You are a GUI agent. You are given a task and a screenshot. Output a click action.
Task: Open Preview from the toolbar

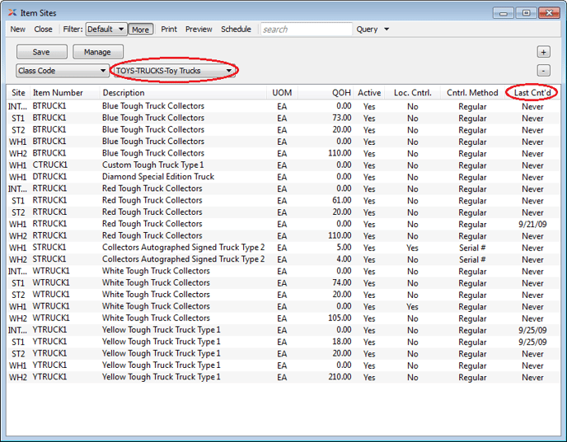click(199, 30)
